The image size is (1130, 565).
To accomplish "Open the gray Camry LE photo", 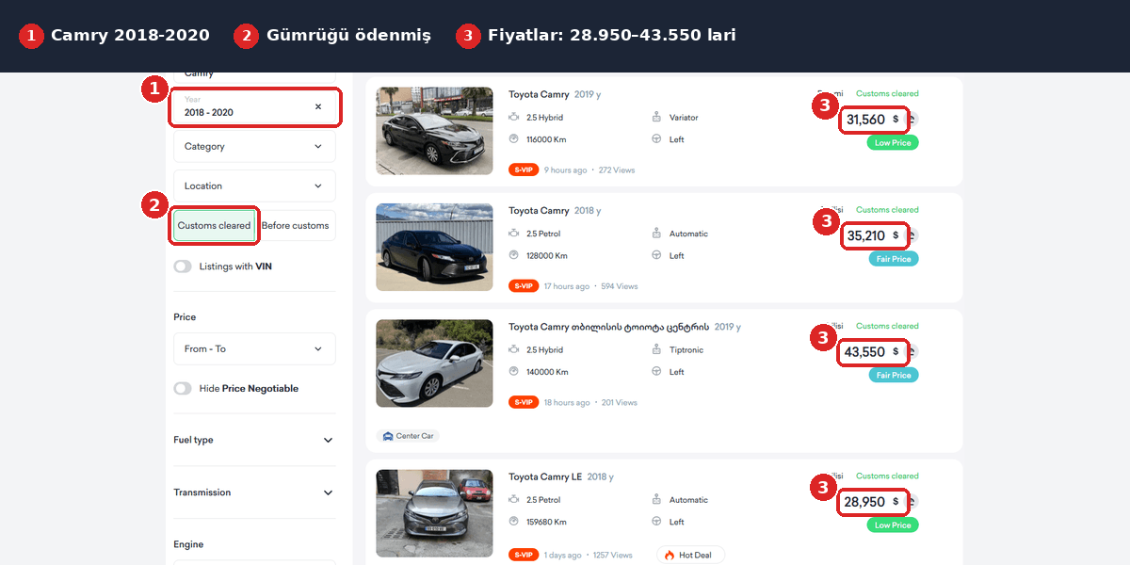I will click(434, 513).
